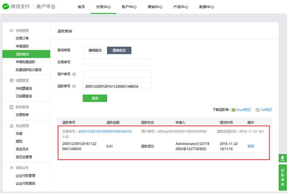The height and width of the screenshot is (194, 289).
Task: Click the 交易管理 section icon
Action: tap(11, 30)
